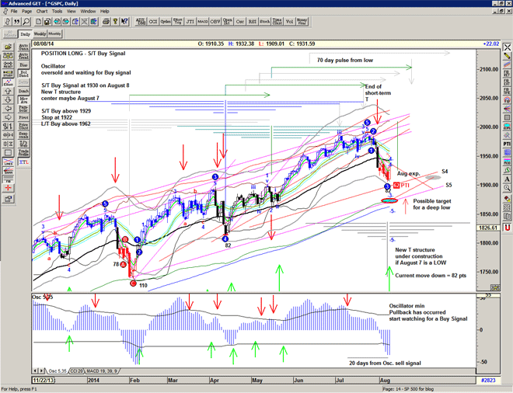The image size is (513, 393).
Task: Switch chart to Weekly timeframe
Action: (39, 34)
